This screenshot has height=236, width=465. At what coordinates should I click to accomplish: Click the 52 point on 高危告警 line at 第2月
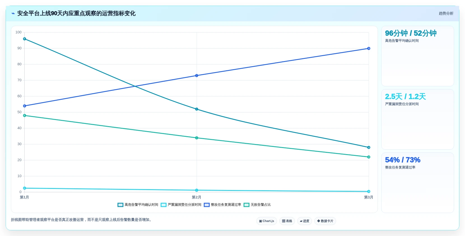(x=197, y=109)
